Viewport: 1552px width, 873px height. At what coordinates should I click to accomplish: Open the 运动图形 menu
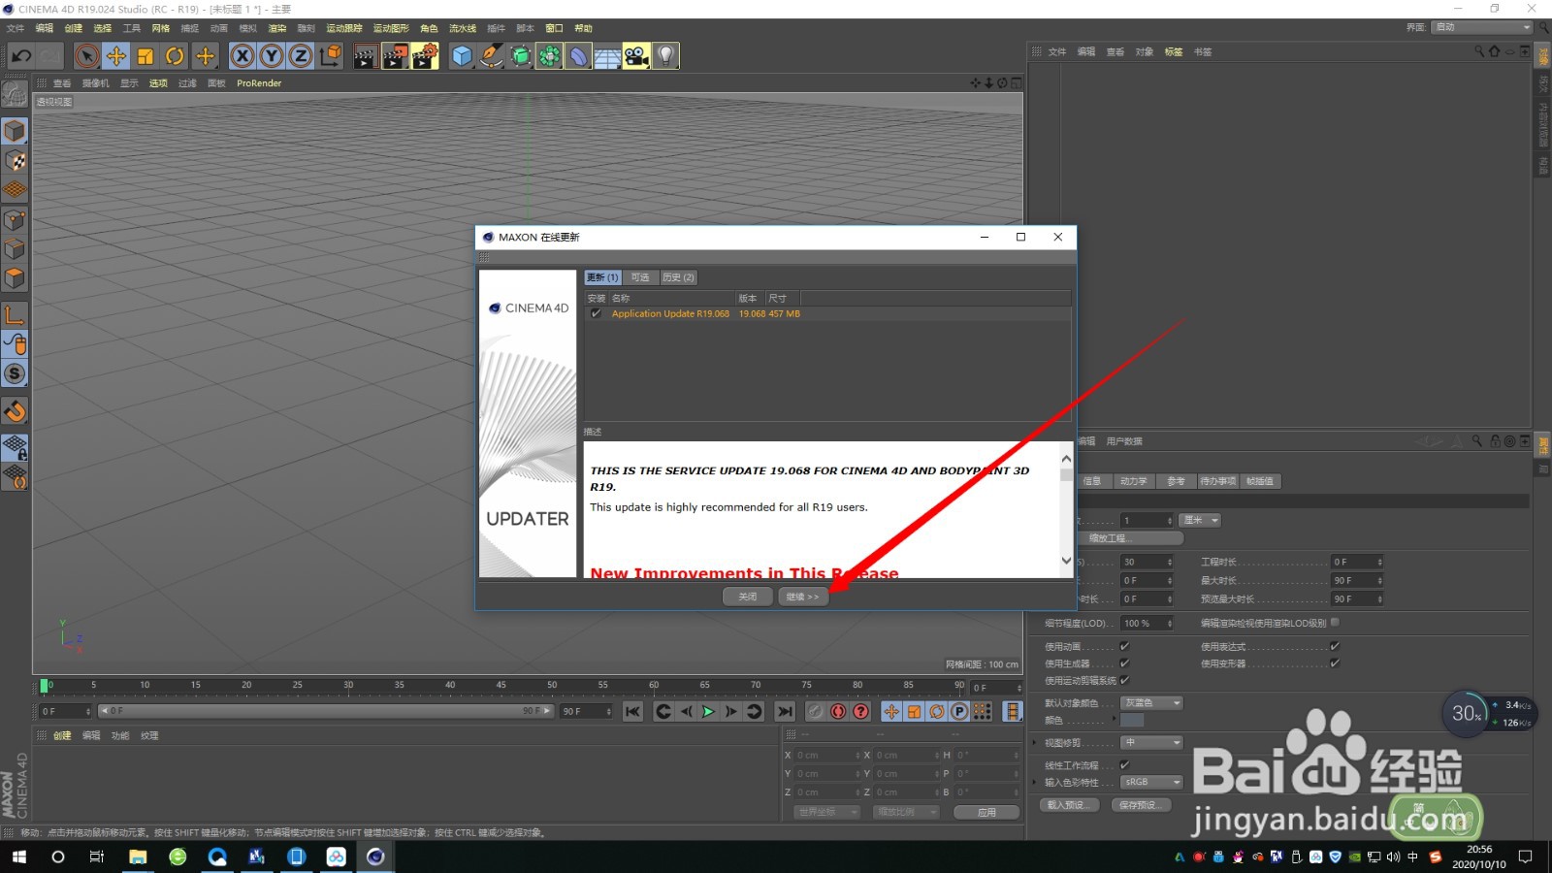coord(391,28)
